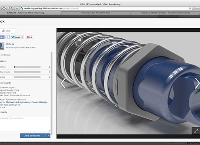The width and height of the screenshot is (200, 145).
Task: Click the plus add-bookmark button in toolbar
Action: [x=17, y=8]
